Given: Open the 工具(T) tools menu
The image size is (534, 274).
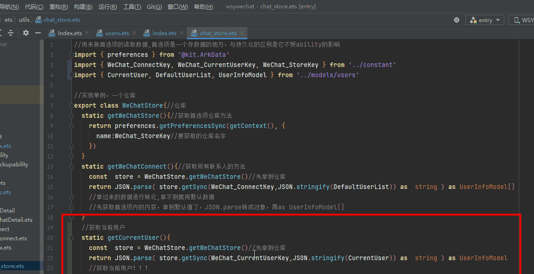Looking at the screenshot, I should (132, 7).
